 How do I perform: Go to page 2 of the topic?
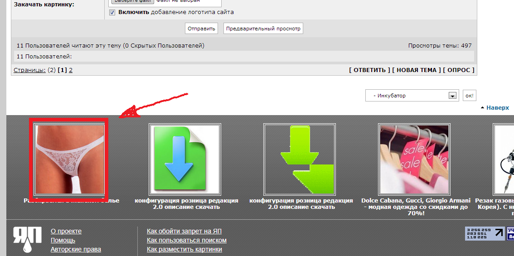[x=70, y=70]
